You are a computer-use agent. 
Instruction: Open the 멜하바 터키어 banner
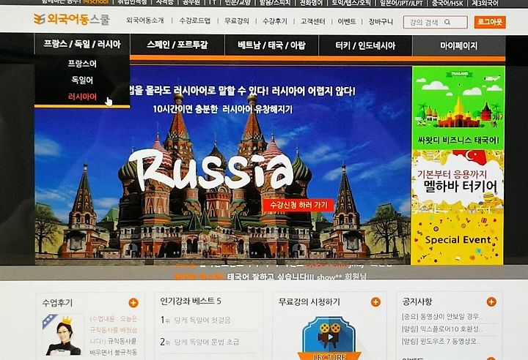pyautogui.click(x=458, y=181)
